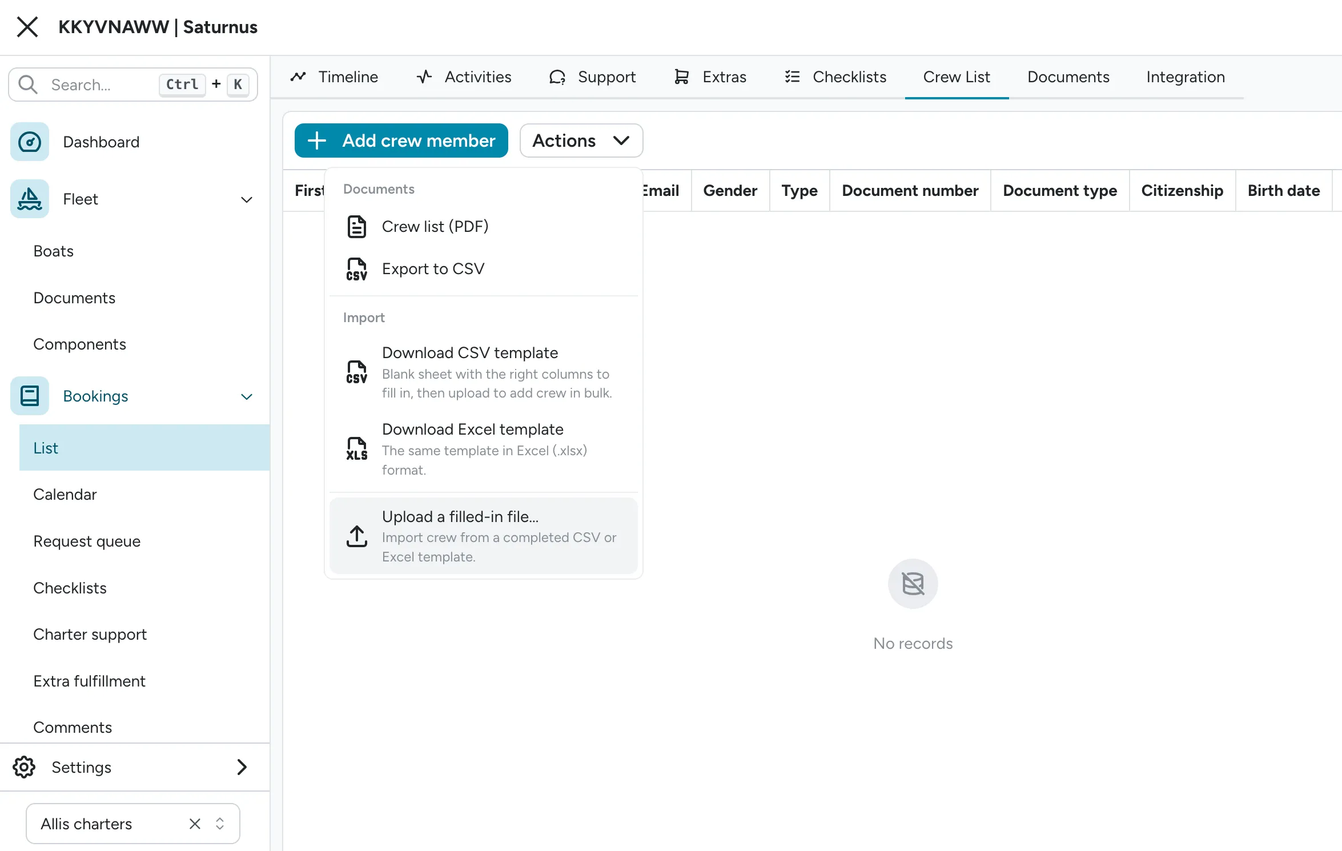This screenshot has height=851, width=1342.
Task: Open the Request queue page
Action: click(87, 541)
